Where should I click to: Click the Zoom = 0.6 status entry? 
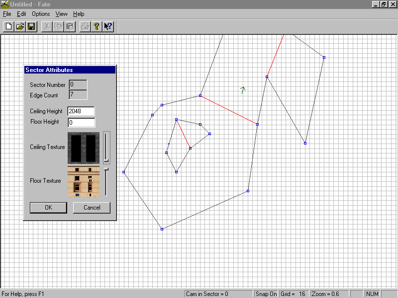pyautogui.click(x=329, y=294)
